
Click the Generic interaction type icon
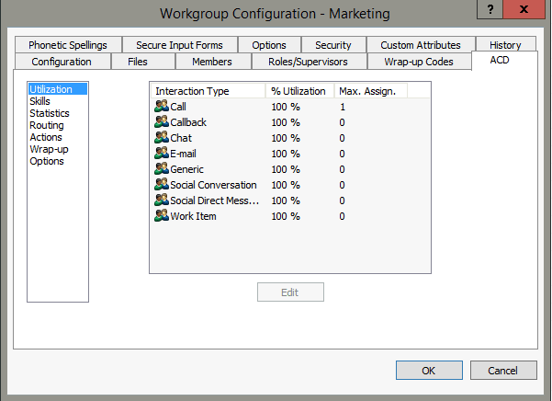[162, 170]
